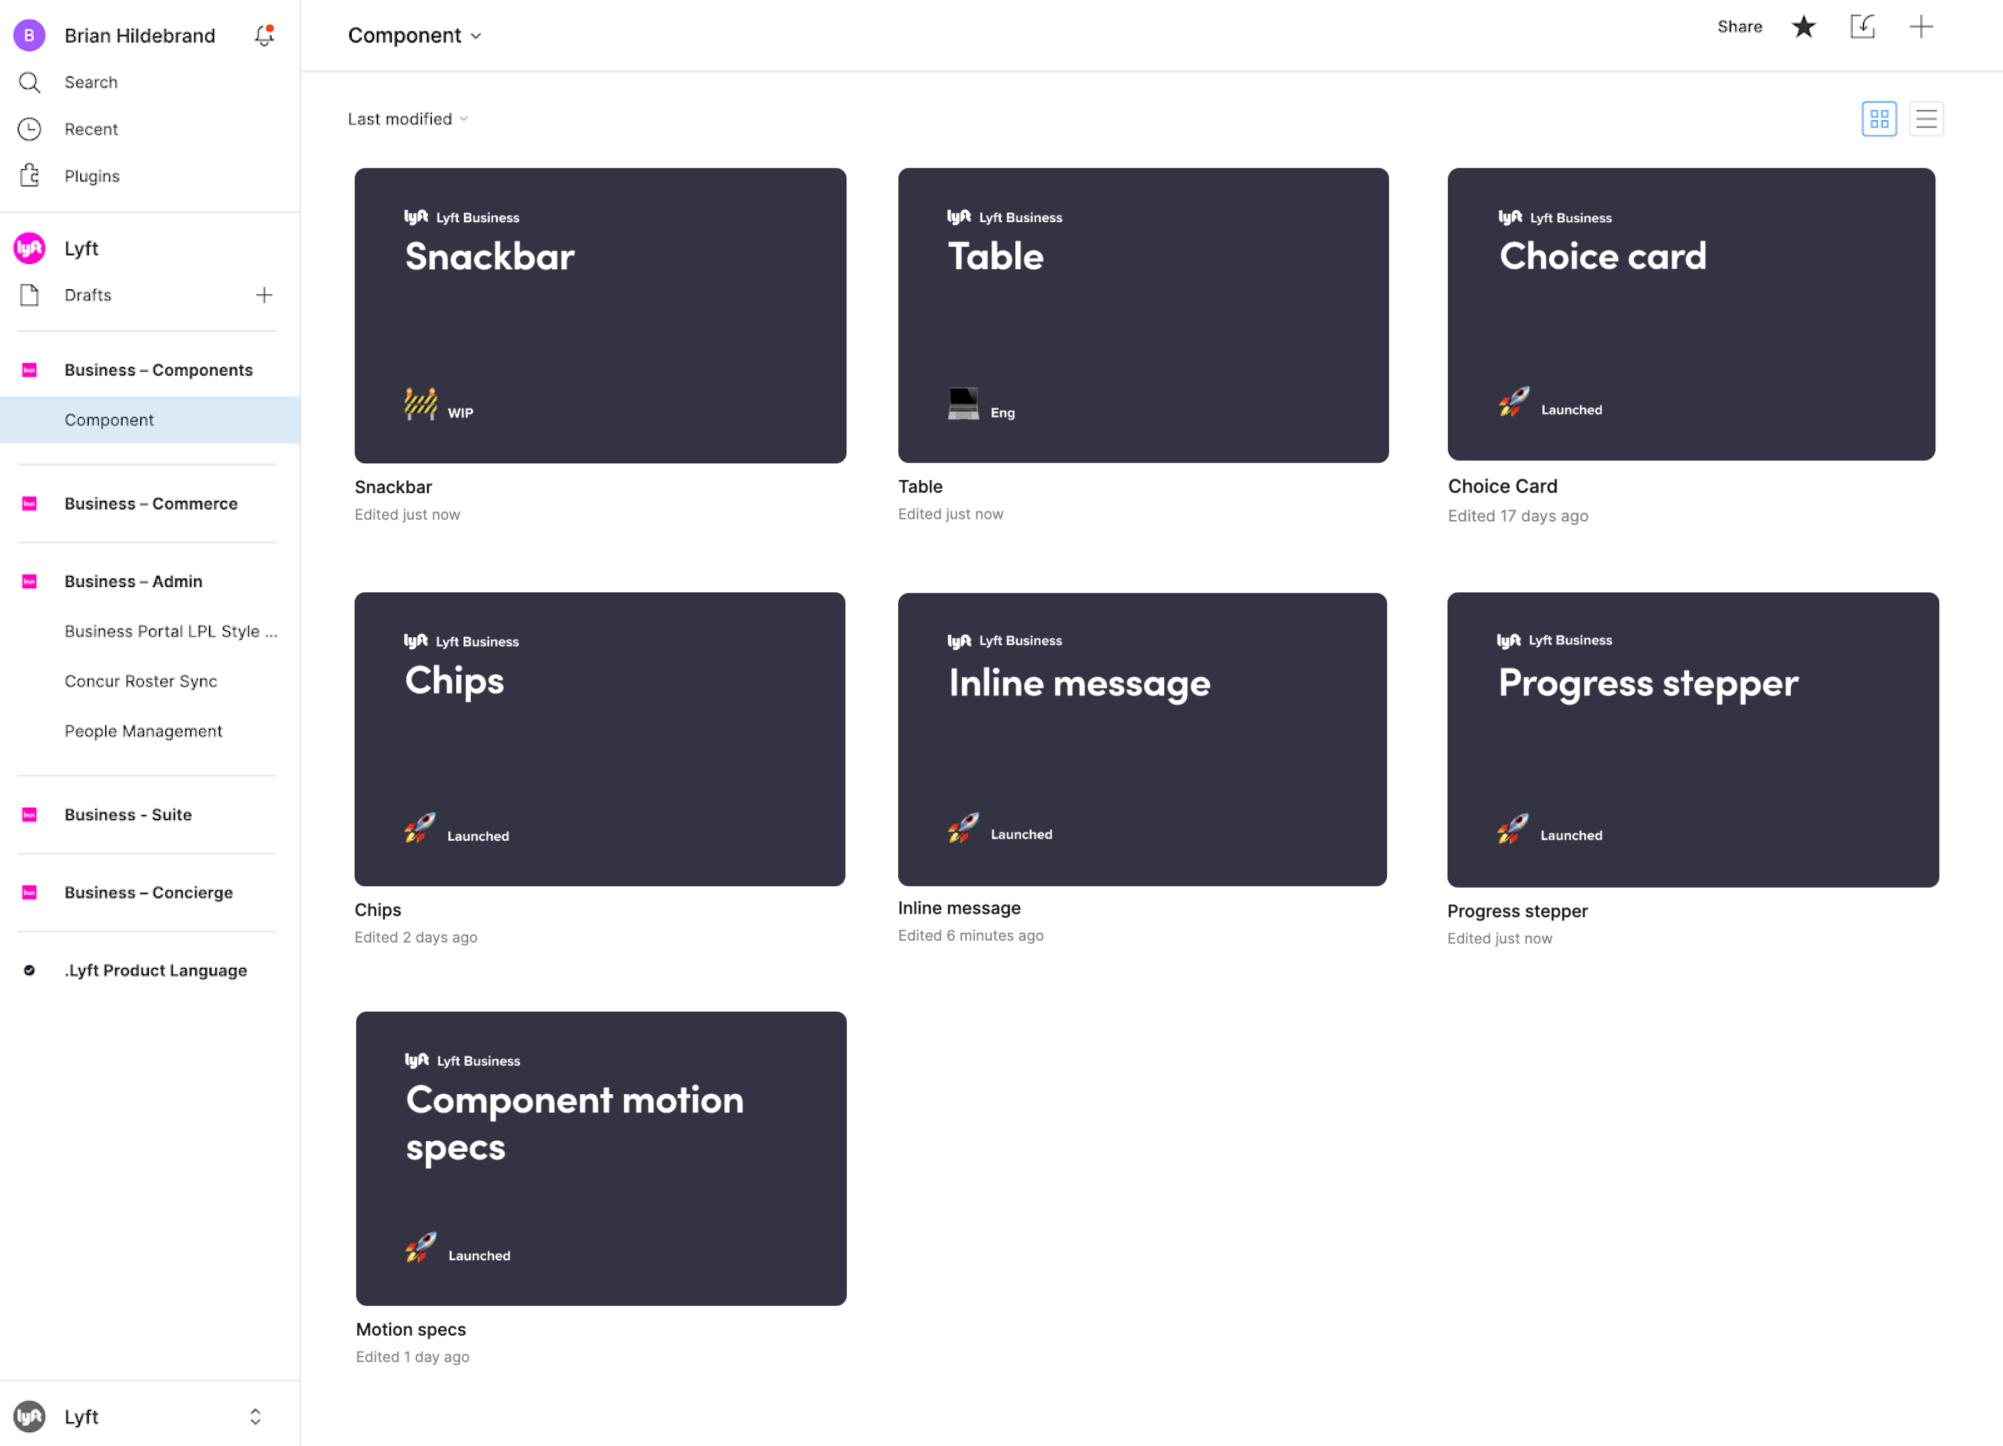
Task: Open the Last modified sort dropdown
Action: click(x=407, y=120)
